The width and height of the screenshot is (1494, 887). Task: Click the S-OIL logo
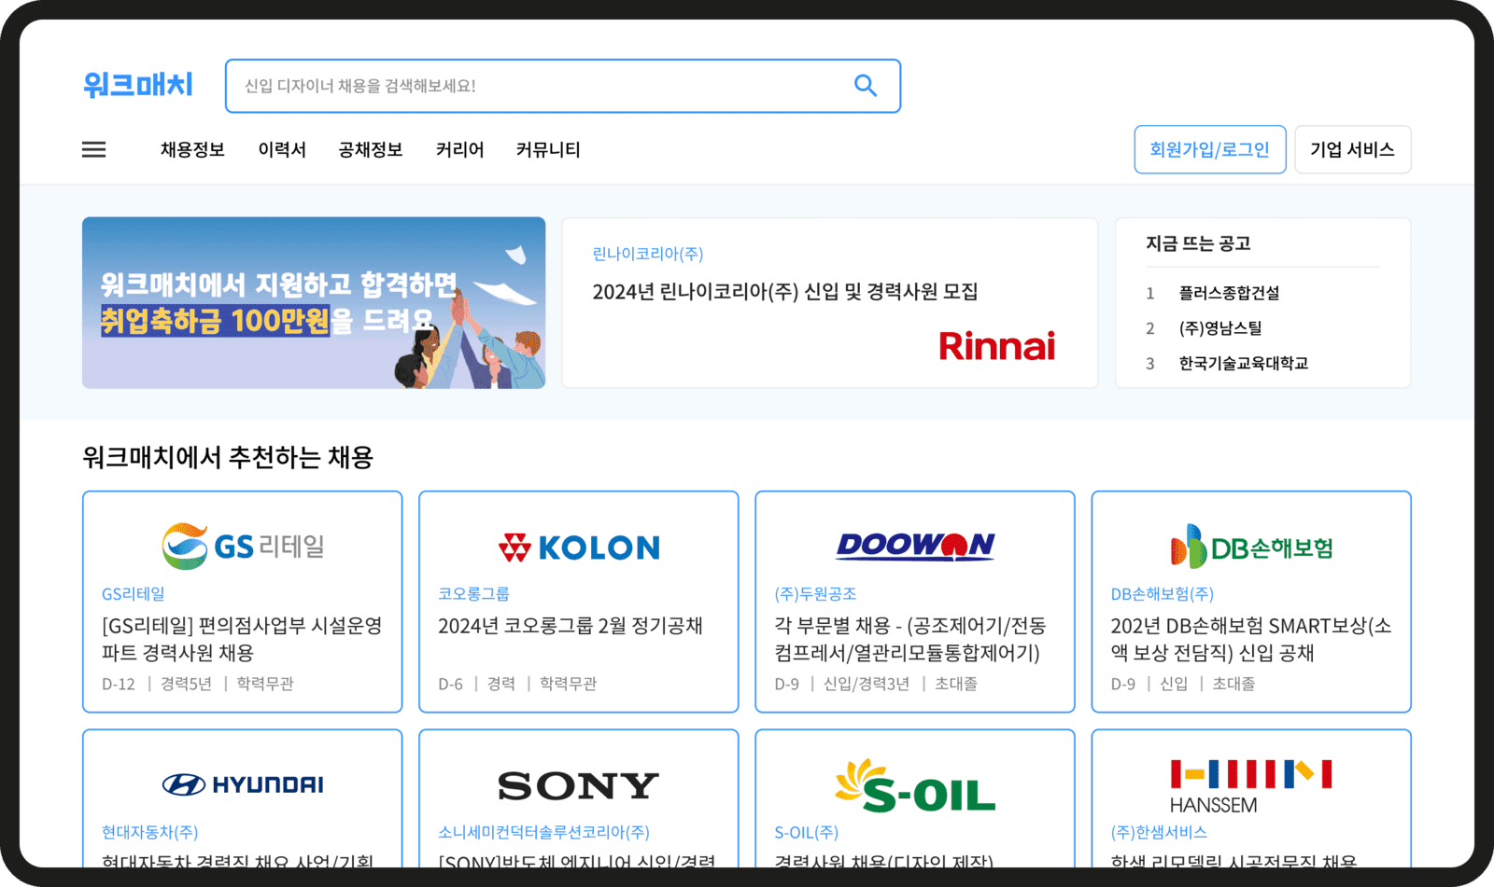(x=915, y=785)
